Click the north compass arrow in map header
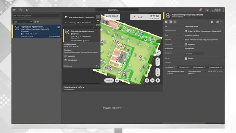The height and width of the screenshot is (133, 236). 134,17
